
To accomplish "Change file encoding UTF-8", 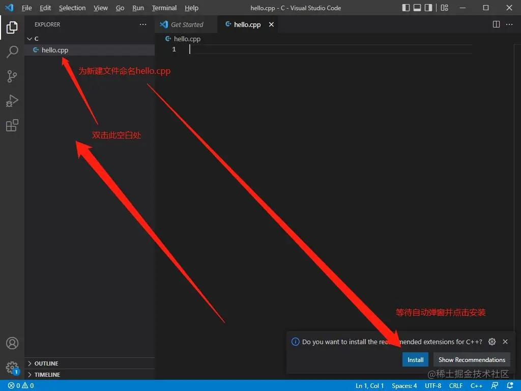I will 433,386.
